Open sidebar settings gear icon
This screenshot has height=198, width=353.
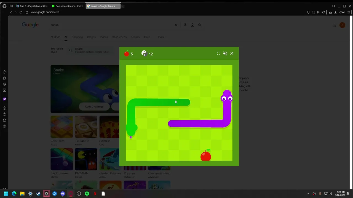4,126
